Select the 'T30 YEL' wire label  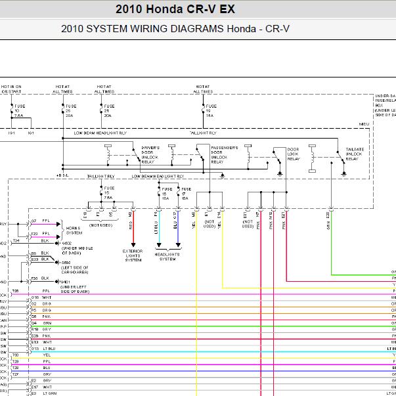pyautogui.click(x=32, y=355)
